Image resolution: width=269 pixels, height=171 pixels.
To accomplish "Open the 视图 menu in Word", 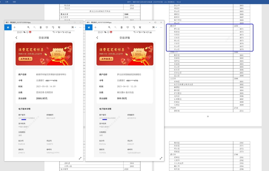I will point(14,2).
